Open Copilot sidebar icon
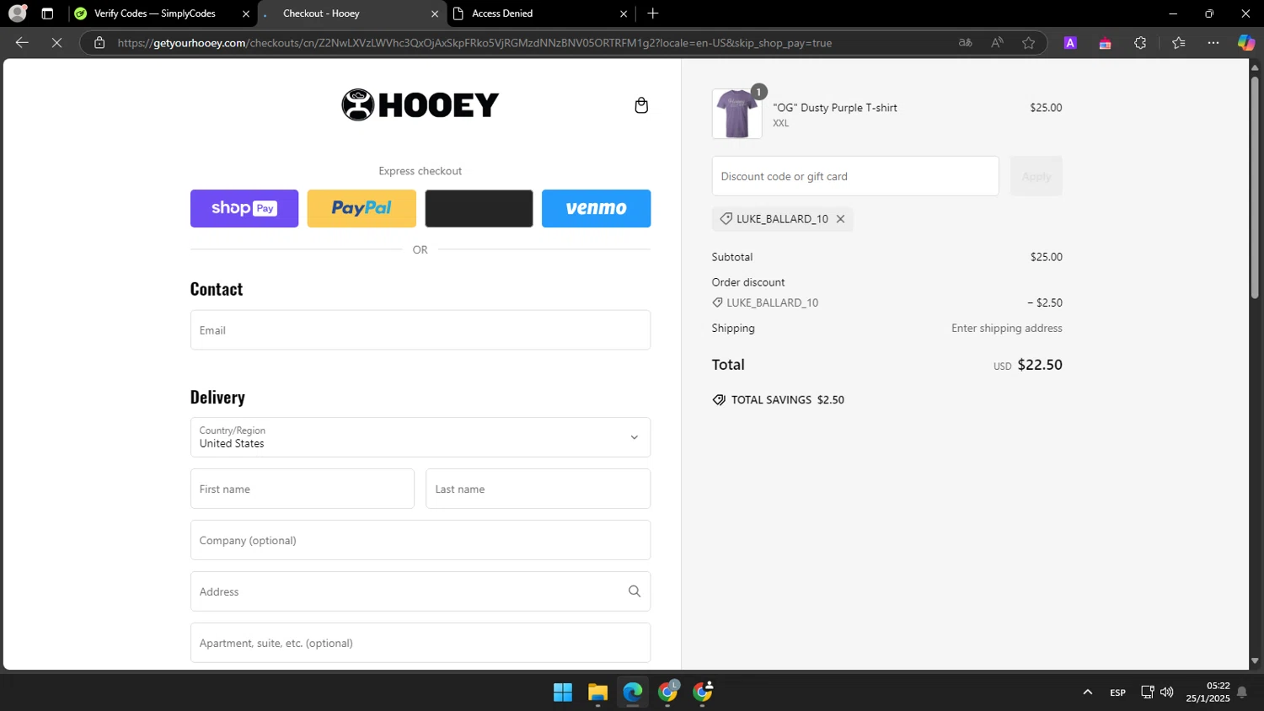The width and height of the screenshot is (1264, 711). coord(1245,43)
